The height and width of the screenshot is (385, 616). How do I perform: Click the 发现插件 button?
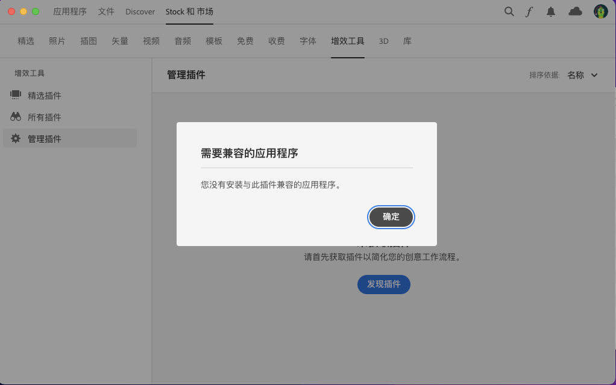click(384, 285)
